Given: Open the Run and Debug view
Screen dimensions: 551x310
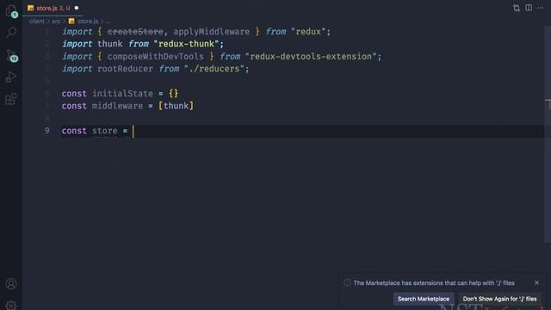Looking at the screenshot, I should click(x=11, y=77).
